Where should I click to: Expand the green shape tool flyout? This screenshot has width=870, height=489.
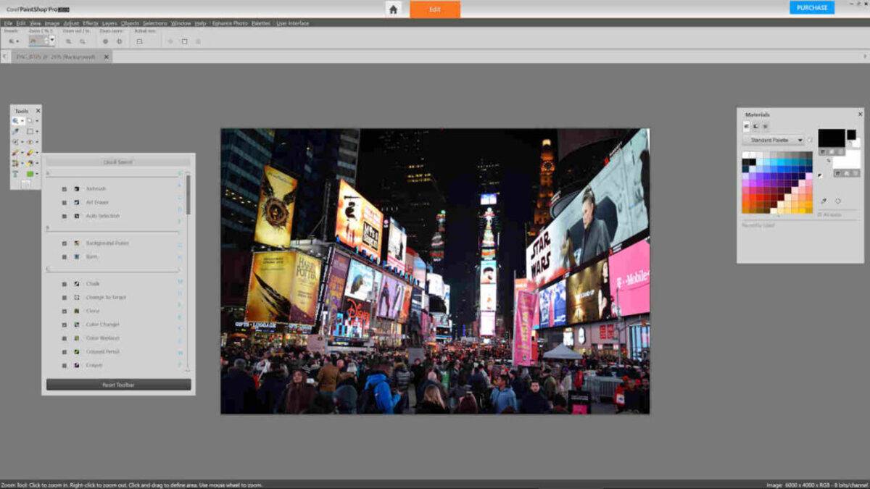(x=38, y=174)
